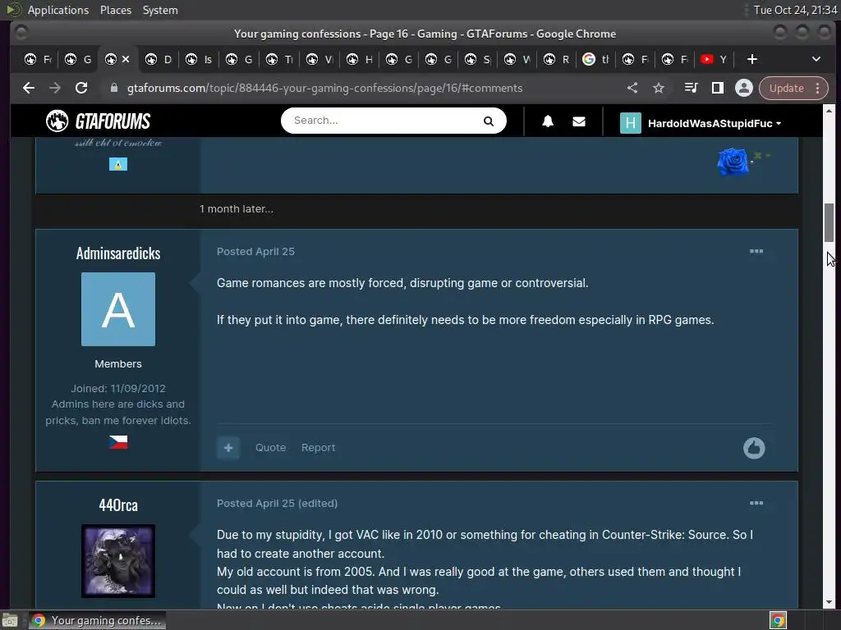Open the notifications bell

[x=548, y=121]
